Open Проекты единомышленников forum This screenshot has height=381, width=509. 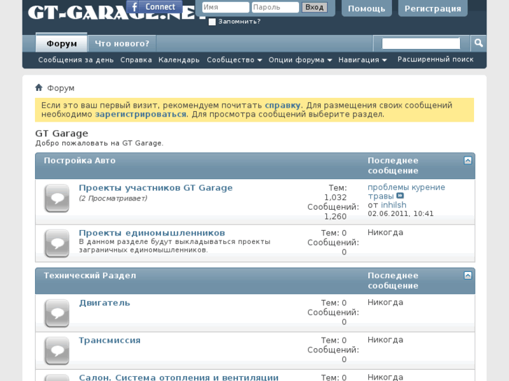point(152,233)
